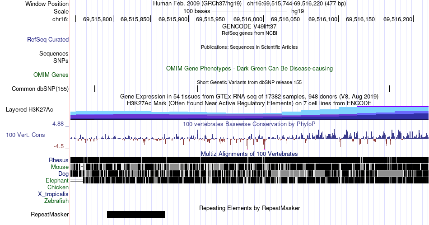Open the Common dbSNP(155) track label
This screenshot has width=429, height=225.
click(x=40, y=89)
